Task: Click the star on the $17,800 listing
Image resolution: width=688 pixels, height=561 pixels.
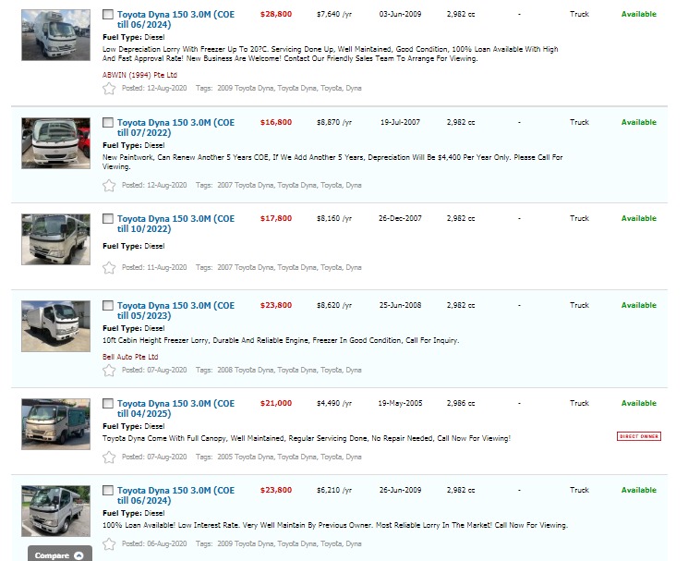Action: 109,267
